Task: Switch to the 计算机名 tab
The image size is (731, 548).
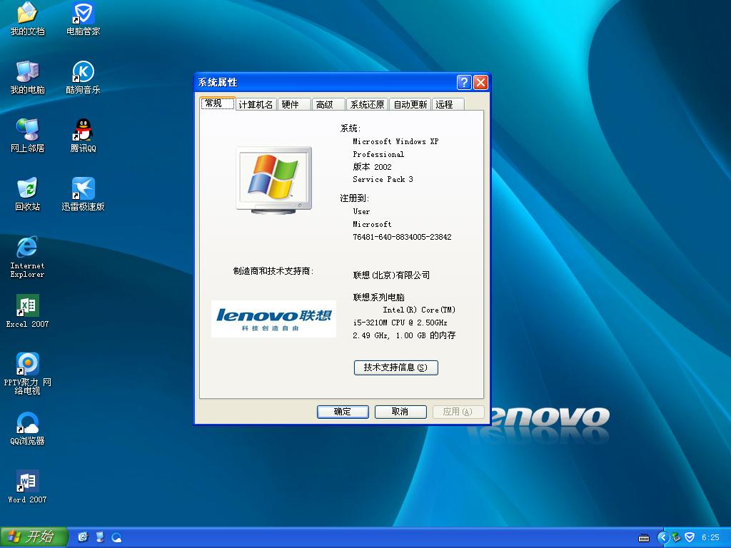Action: click(256, 103)
